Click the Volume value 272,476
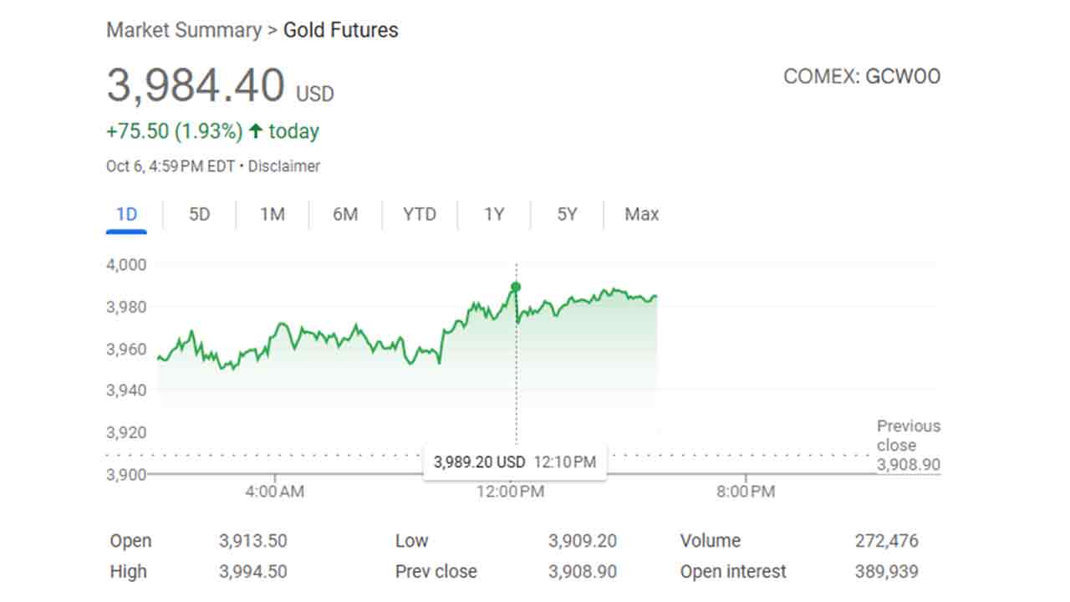Viewport: 1070px width, 602px height. pyautogui.click(x=886, y=541)
